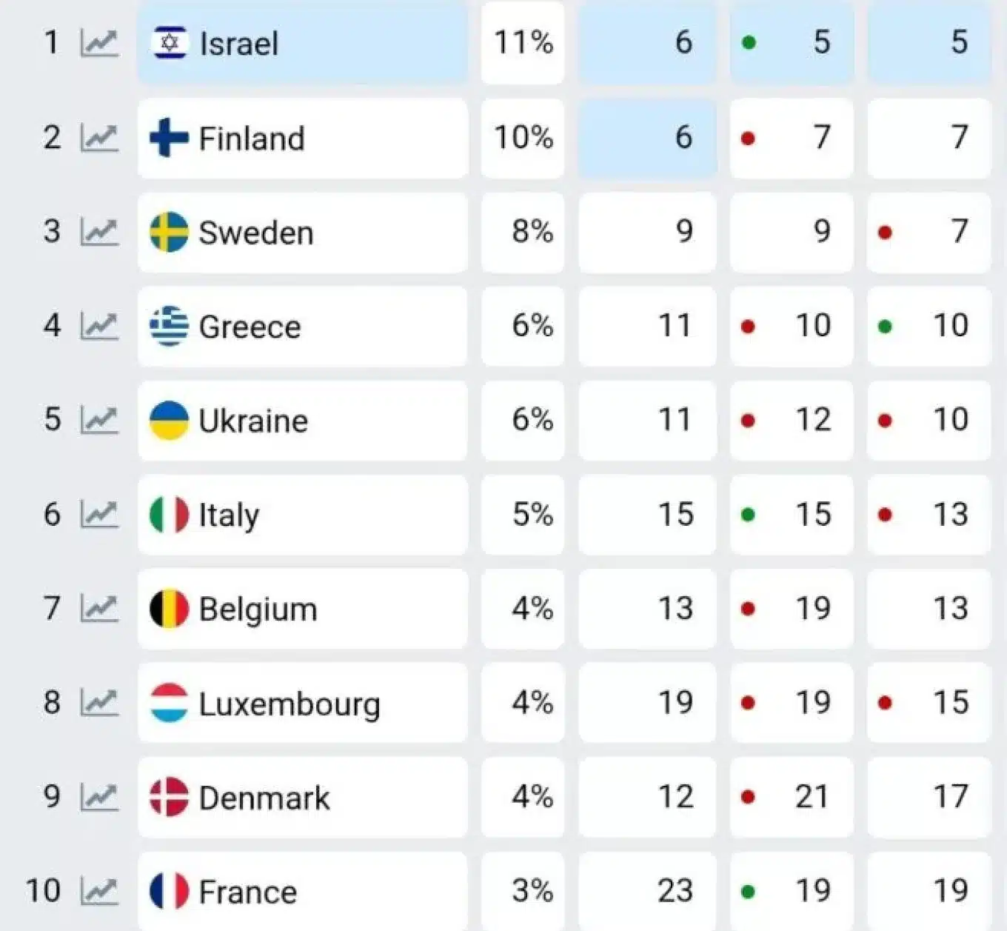Select Finland's 10% winning chance cell

pos(523,138)
